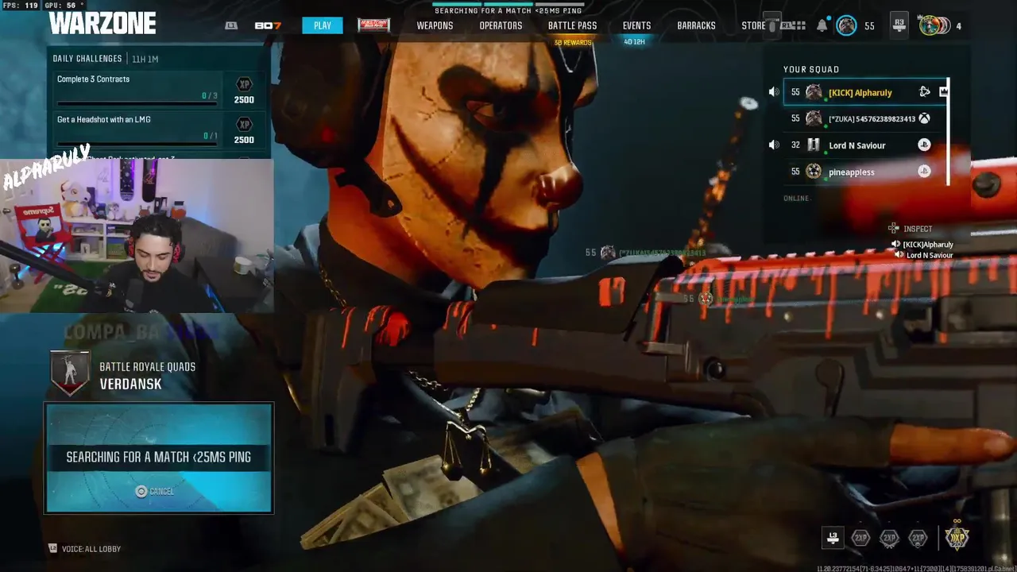
Task: Click the first 2XP token icon
Action: pos(860,539)
